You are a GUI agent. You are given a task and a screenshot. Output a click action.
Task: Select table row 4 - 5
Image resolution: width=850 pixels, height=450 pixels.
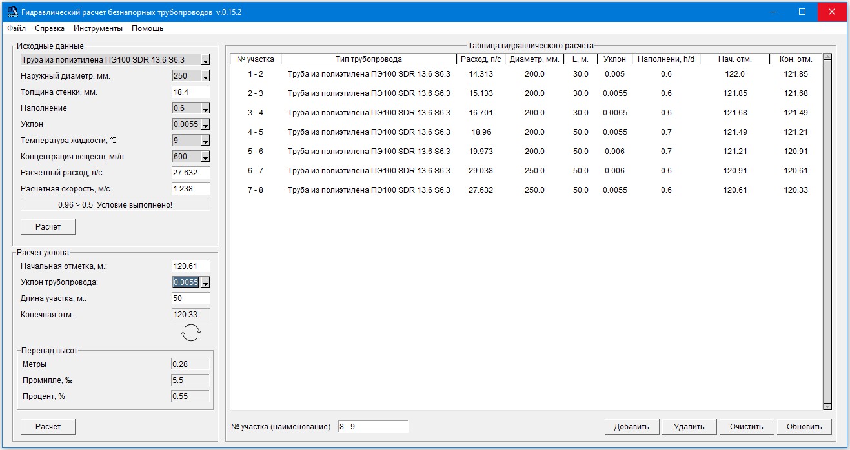526,132
